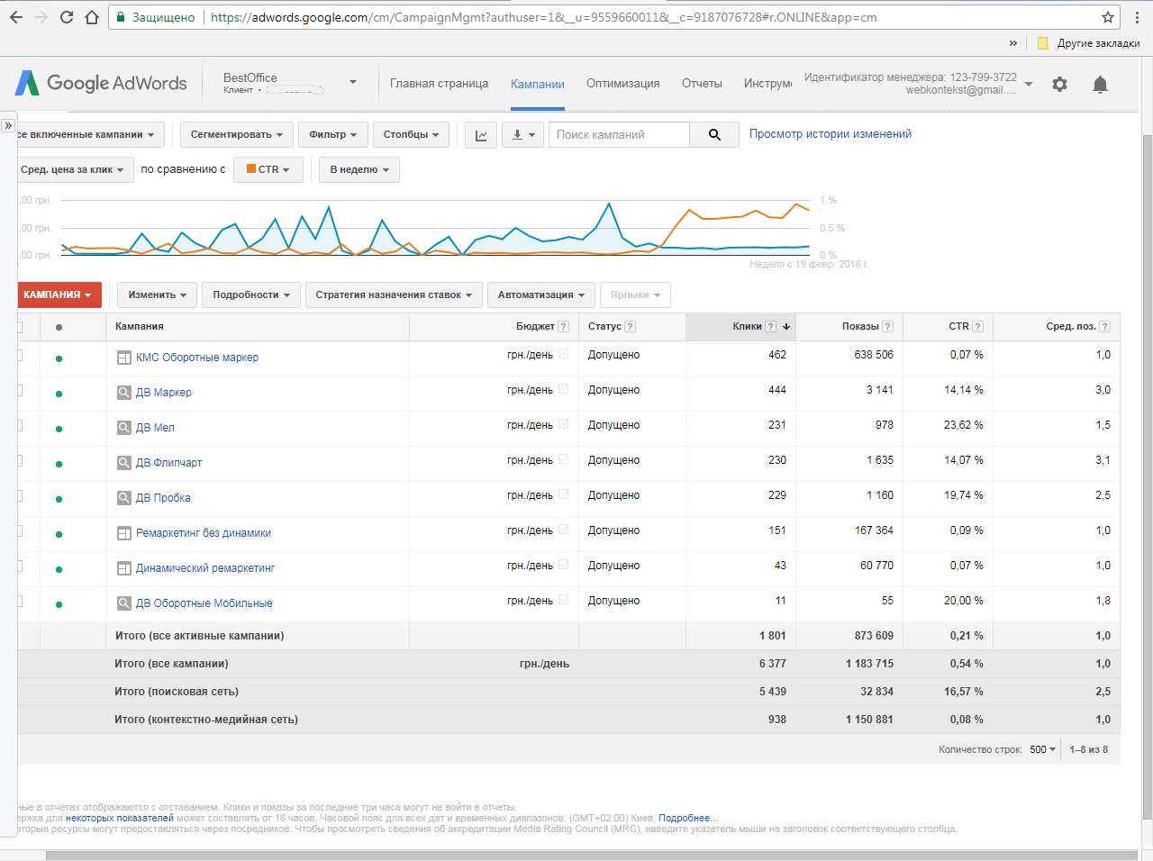Click the browser home icon
This screenshot has width=1153, height=861.
91,17
